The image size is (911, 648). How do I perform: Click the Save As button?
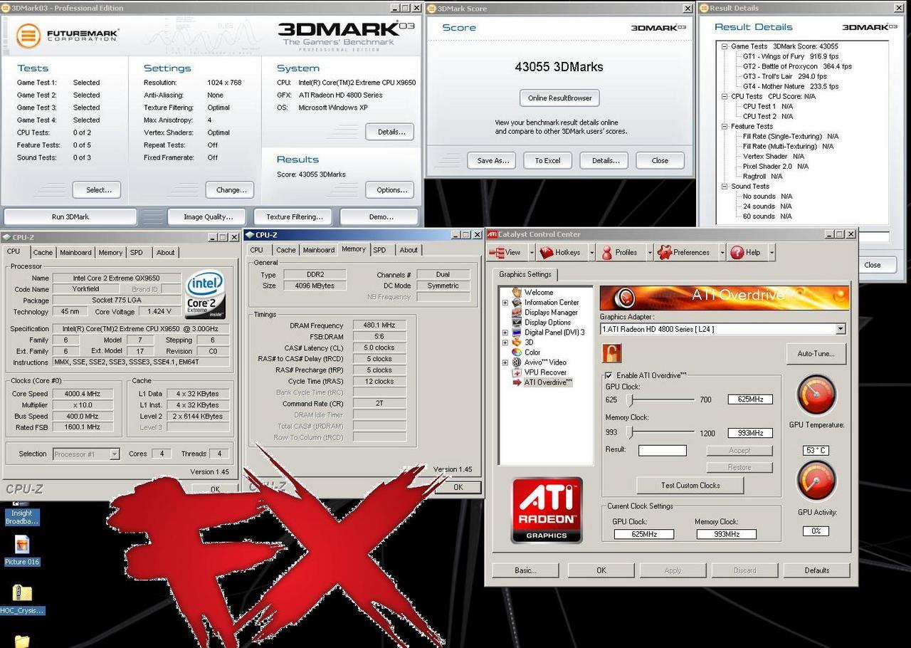[492, 160]
